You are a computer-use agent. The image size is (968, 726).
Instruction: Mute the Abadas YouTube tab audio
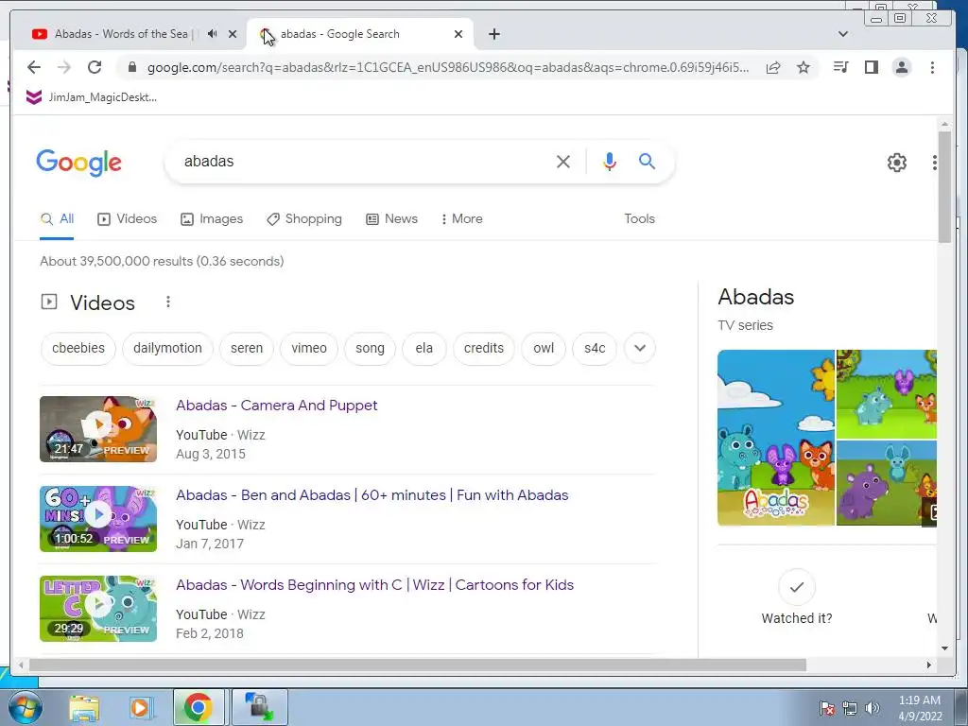(x=213, y=34)
